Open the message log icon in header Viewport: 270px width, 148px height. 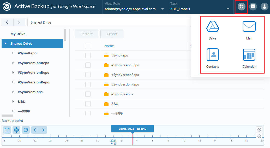pos(253,7)
